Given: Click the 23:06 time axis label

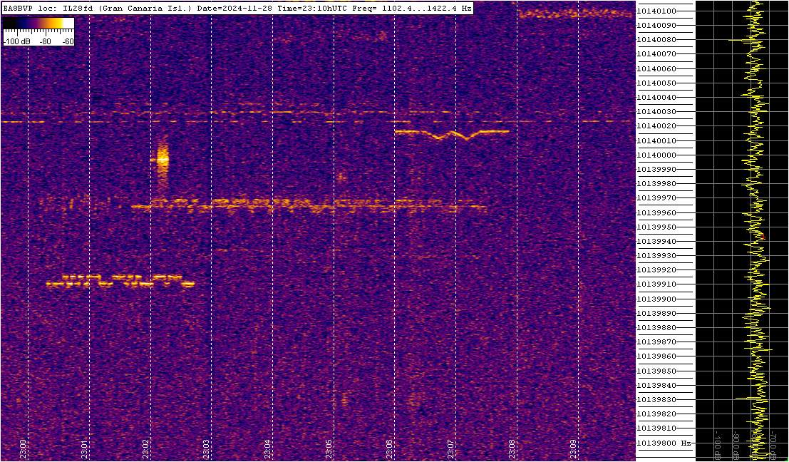Looking at the screenshot, I should [x=389, y=449].
